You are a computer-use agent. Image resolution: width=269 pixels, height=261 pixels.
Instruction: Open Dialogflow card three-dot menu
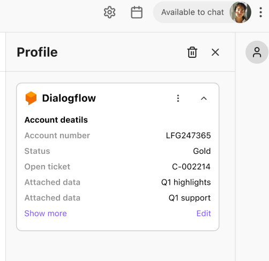[x=178, y=98]
